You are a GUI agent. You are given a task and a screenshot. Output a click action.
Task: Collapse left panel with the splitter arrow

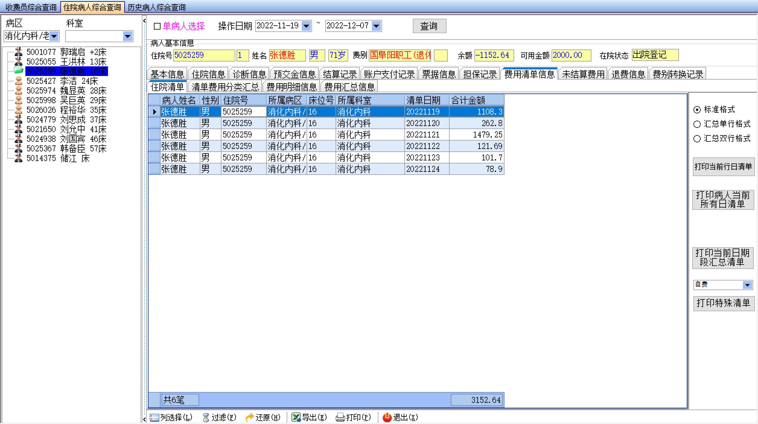[x=144, y=21]
